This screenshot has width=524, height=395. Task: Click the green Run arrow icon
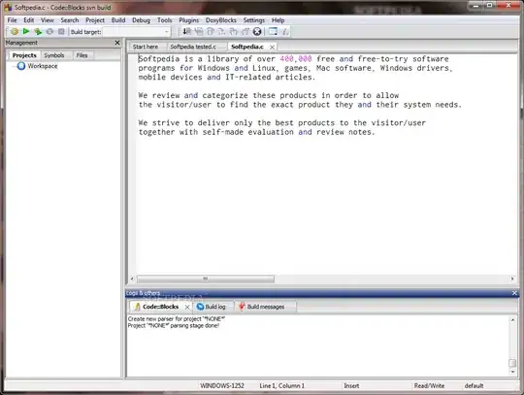point(26,31)
